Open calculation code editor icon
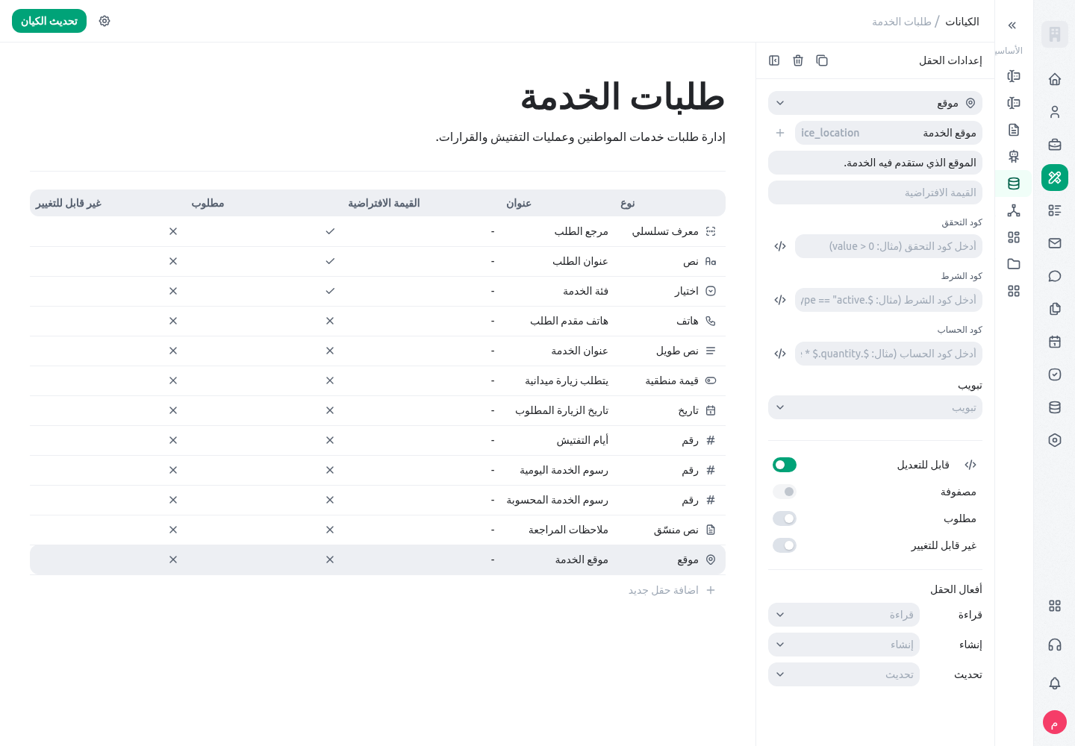The width and height of the screenshot is (1075, 746). tap(780, 354)
